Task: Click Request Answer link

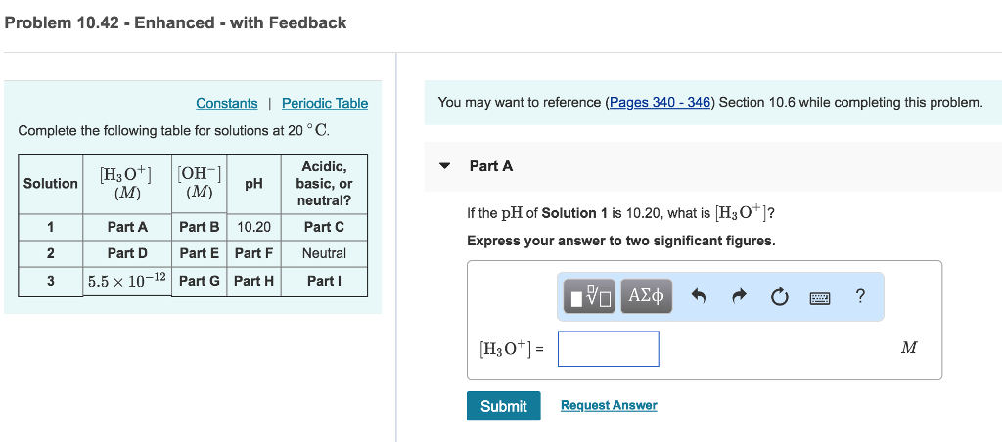Action: coord(609,405)
